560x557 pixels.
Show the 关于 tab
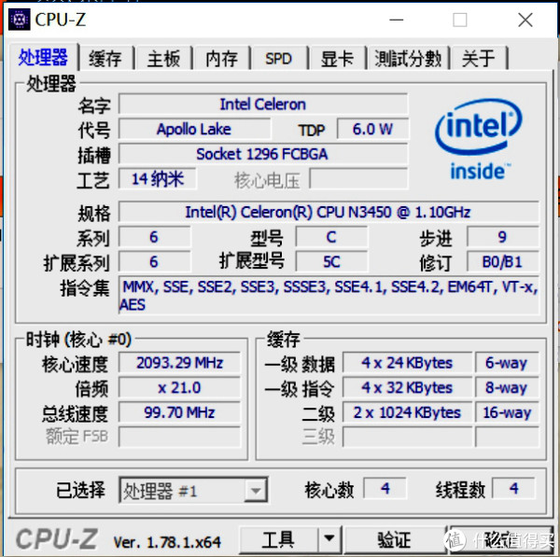[479, 58]
